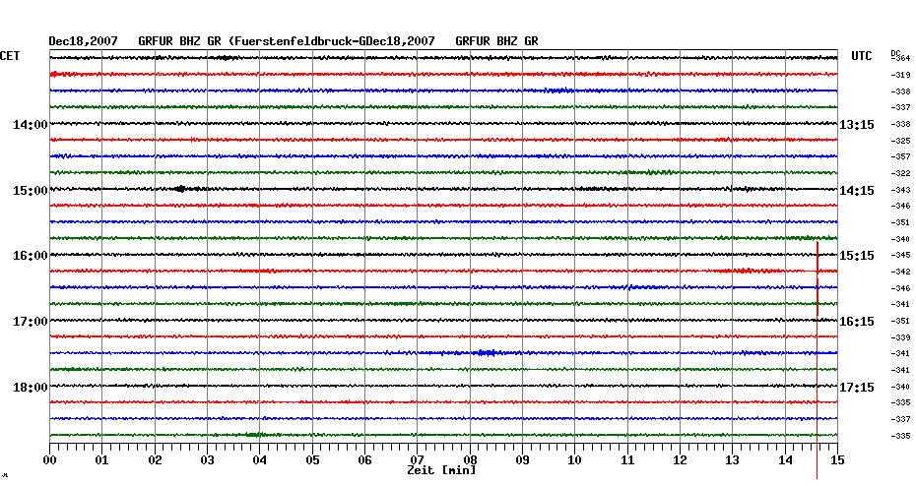Click the 11 minute tick label
The image size is (916, 486).
[x=627, y=460]
